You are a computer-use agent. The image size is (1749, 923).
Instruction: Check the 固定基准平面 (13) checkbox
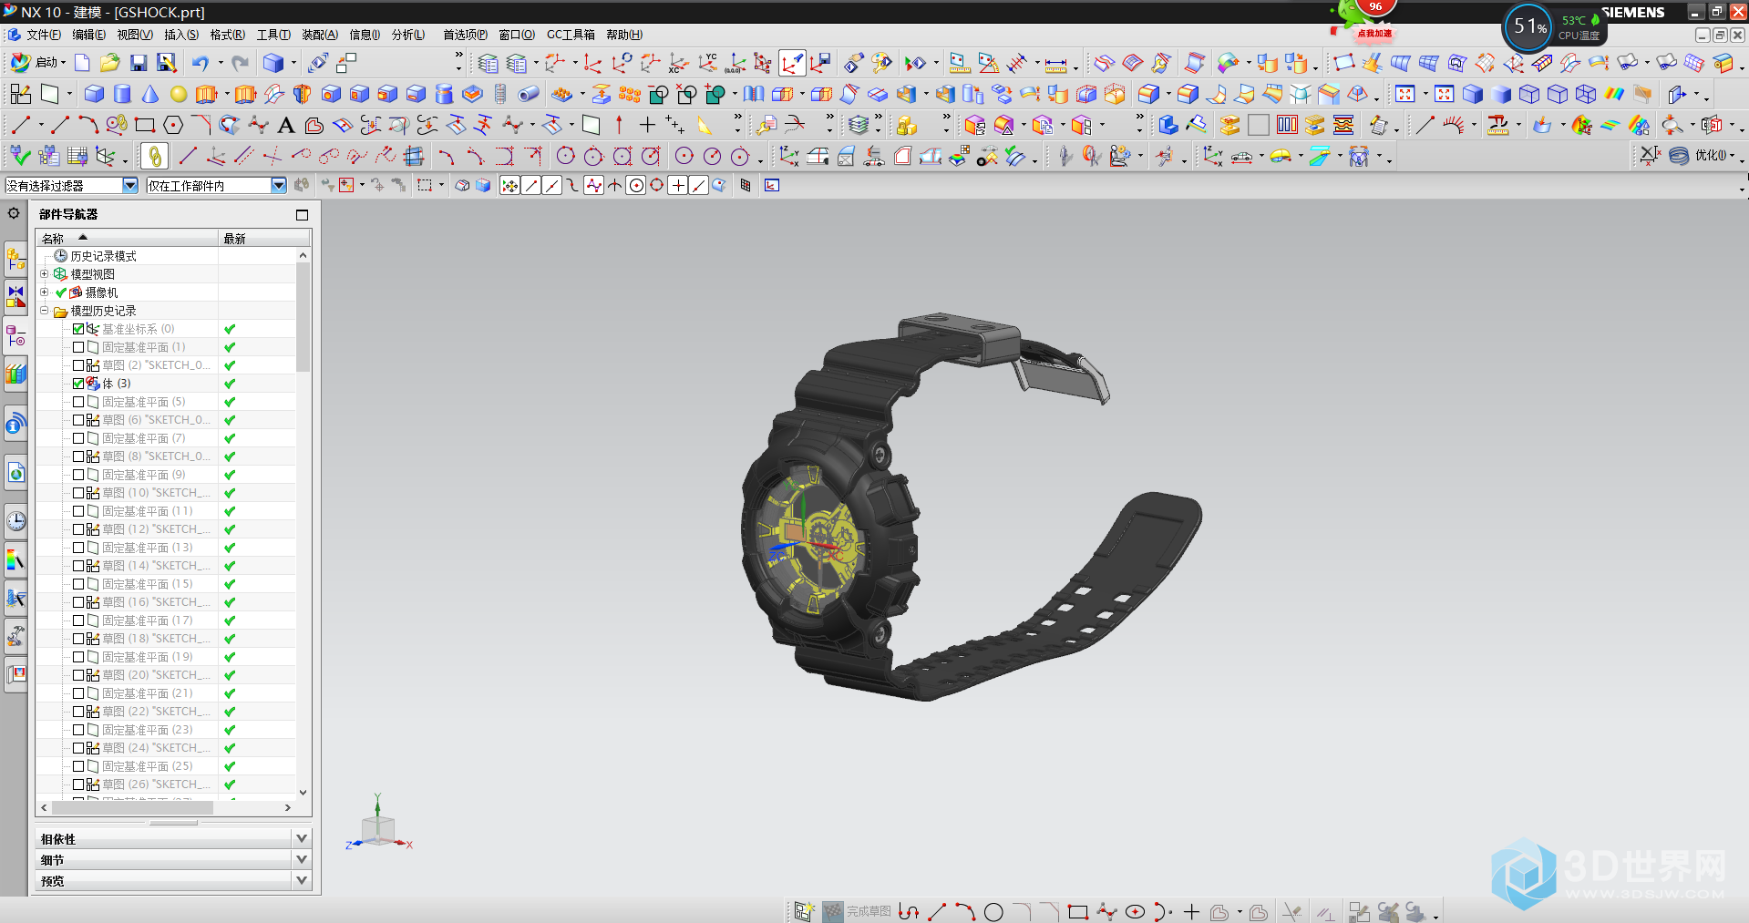(78, 548)
